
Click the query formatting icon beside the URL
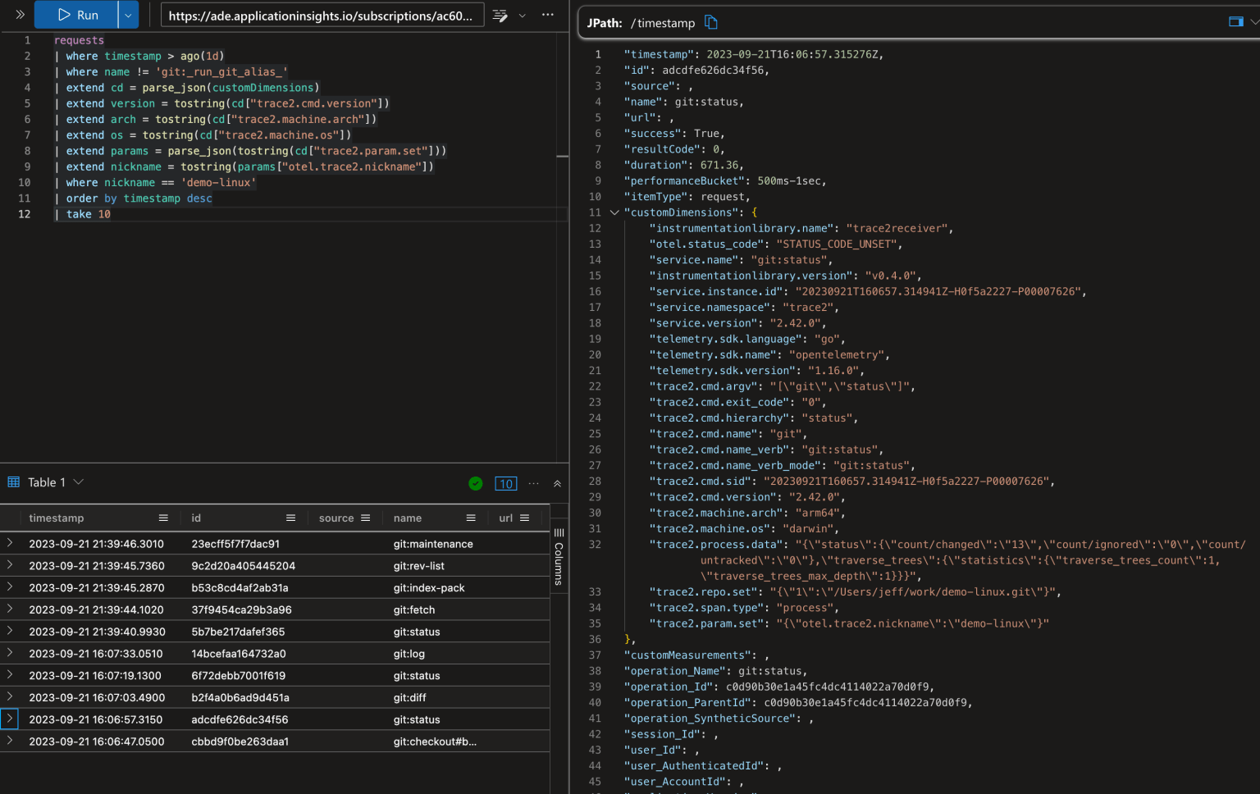pos(500,15)
